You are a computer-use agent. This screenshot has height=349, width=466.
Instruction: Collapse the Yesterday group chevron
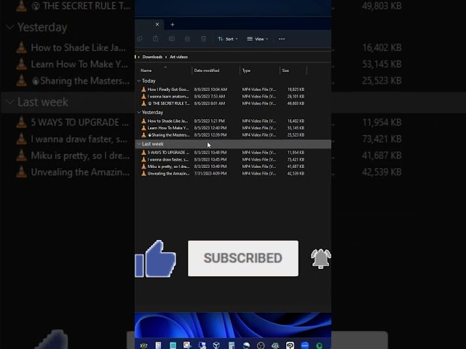pos(139,112)
